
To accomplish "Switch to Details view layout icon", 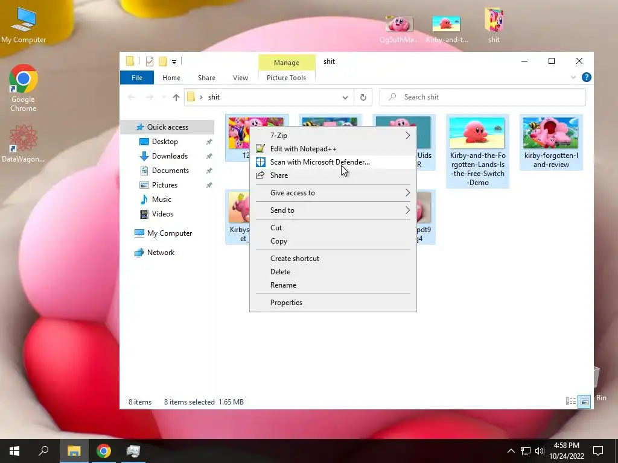I will pos(571,402).
